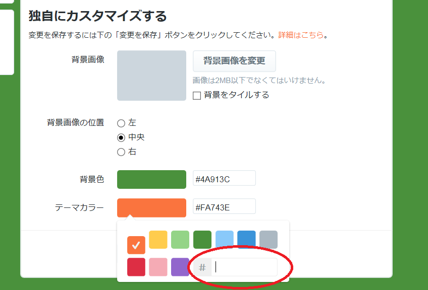Select the purple color swatch
Screen dimensions: 428x290
pos(180,267)
